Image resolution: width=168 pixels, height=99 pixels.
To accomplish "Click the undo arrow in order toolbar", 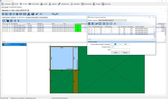I will tap(53, 14).
